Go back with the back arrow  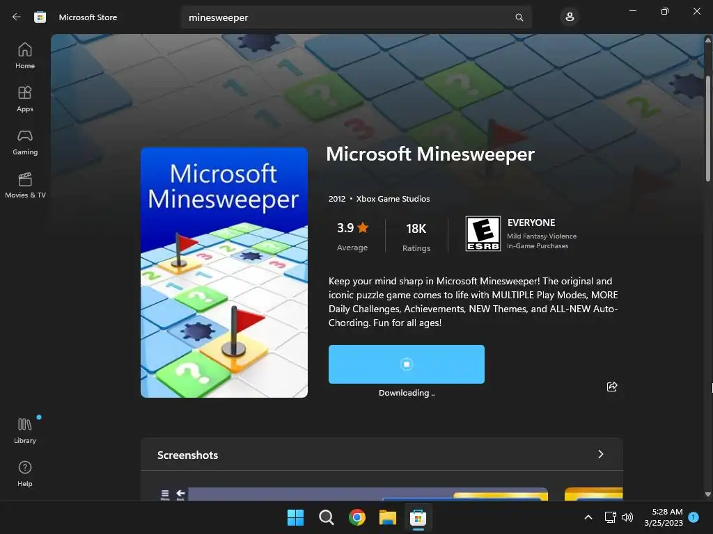click(17, 17)
